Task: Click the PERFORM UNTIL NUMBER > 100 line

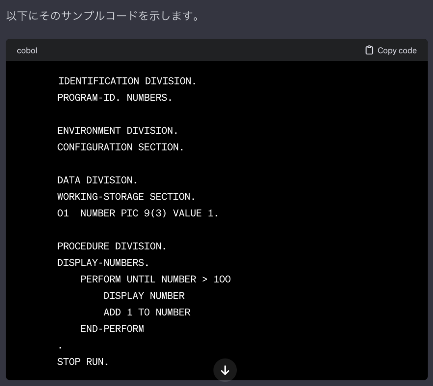Action: click(x=155, y=279)
